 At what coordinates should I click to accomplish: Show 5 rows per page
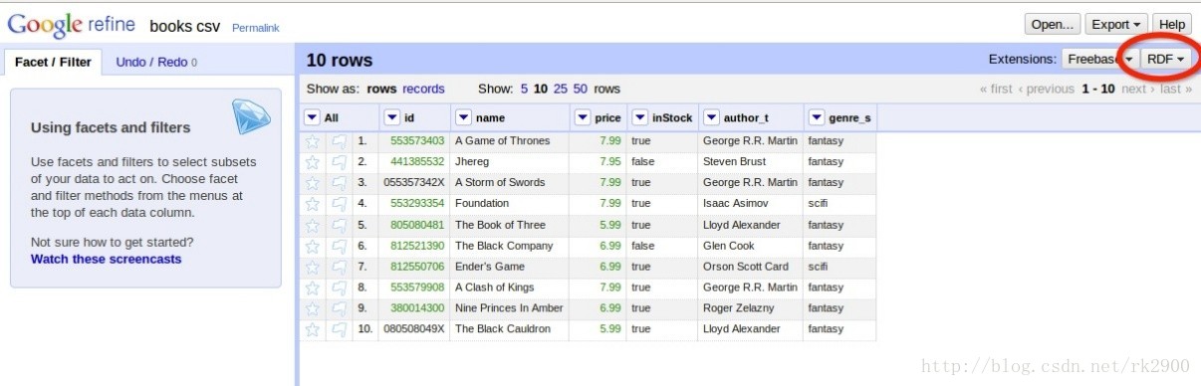tap(524, 89)
